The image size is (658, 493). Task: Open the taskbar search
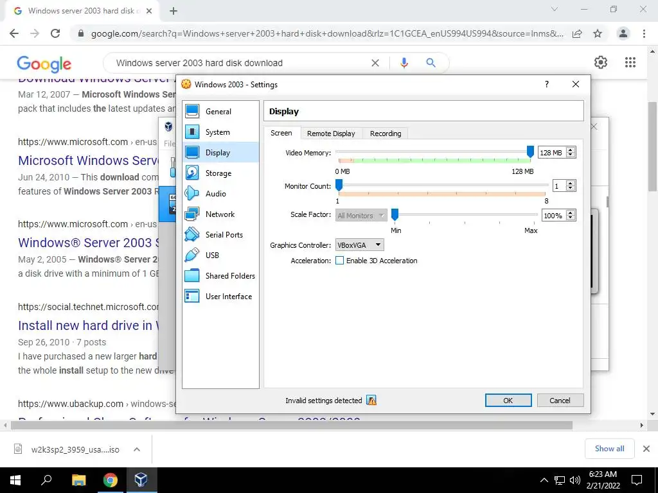46,480
